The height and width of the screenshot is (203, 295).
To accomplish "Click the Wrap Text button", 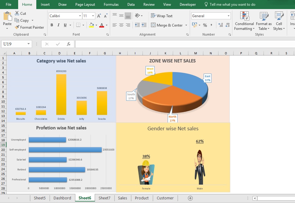I will tap(162, 16).
